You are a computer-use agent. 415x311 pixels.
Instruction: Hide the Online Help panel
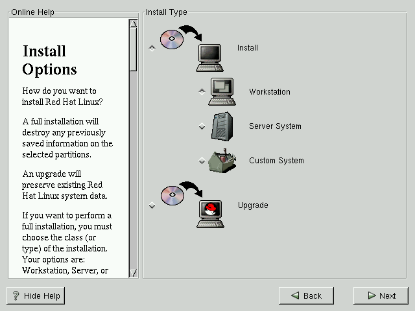[36, 295]
